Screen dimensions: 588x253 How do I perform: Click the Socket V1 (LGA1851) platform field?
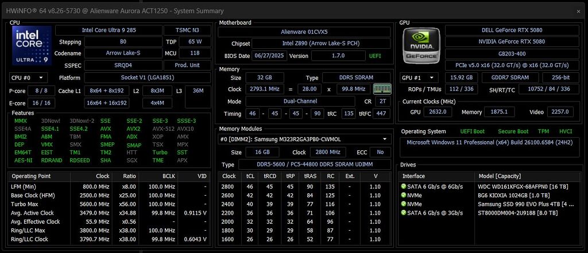[x=148, y=78]
